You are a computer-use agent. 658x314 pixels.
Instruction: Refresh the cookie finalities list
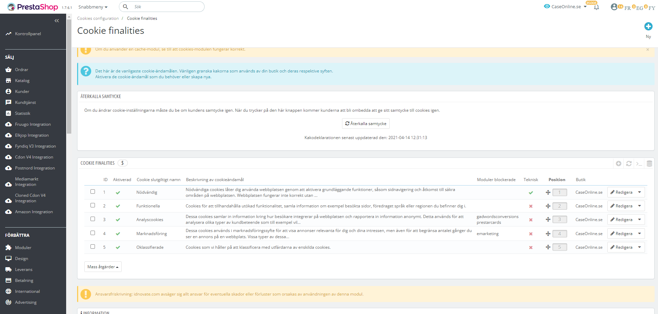629,164
